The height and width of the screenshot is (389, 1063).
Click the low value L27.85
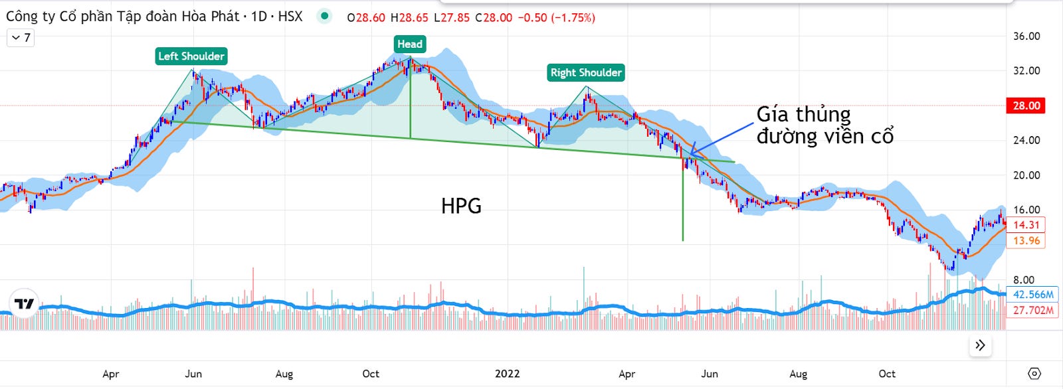pyautogui.click(x=452, y=18)
